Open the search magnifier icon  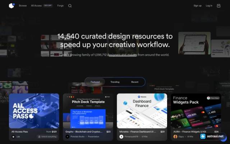(x=70, y=6)
